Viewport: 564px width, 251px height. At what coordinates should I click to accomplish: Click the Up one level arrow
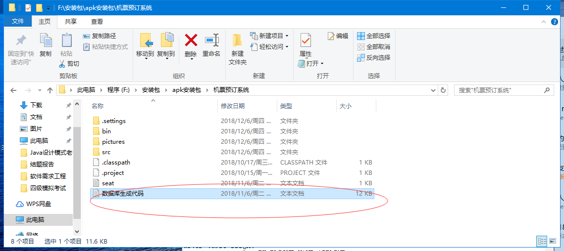[50, 90]
